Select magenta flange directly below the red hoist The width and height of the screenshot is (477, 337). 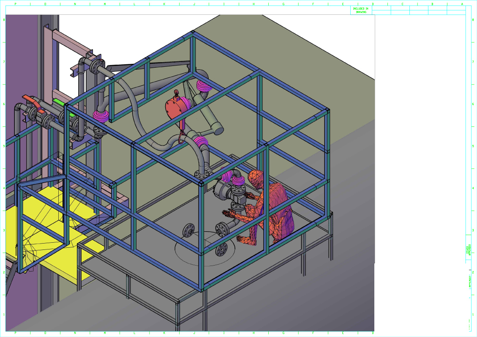pos(201,142)
